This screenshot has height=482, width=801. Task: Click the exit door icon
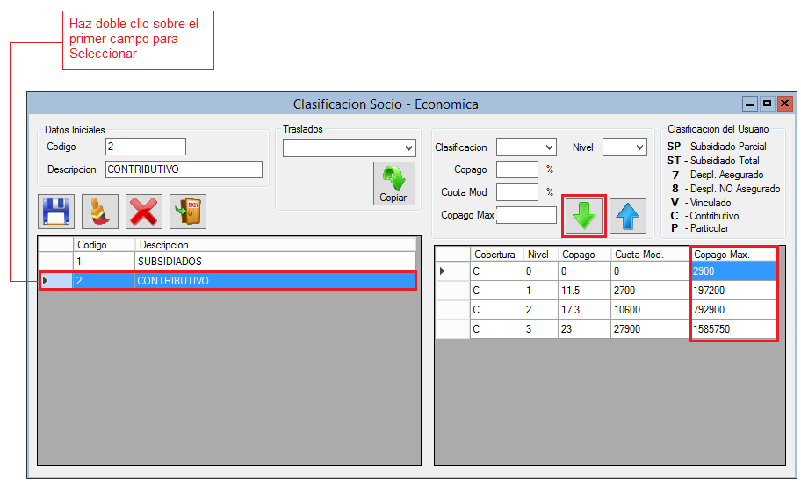coord(188,212)
